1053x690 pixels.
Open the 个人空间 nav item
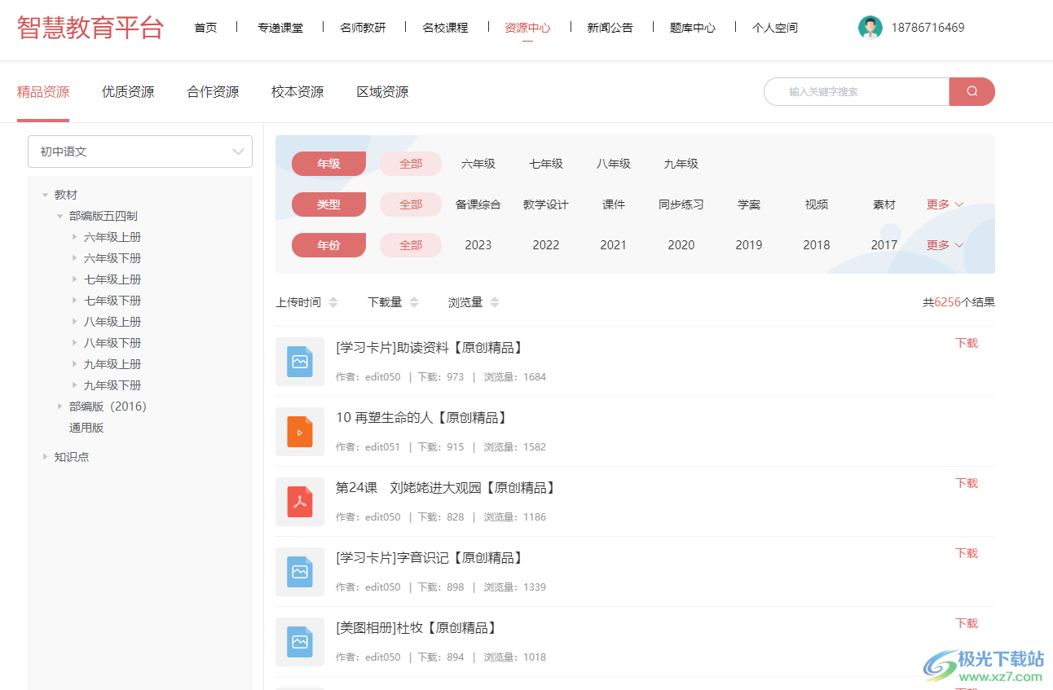point(775,28)
